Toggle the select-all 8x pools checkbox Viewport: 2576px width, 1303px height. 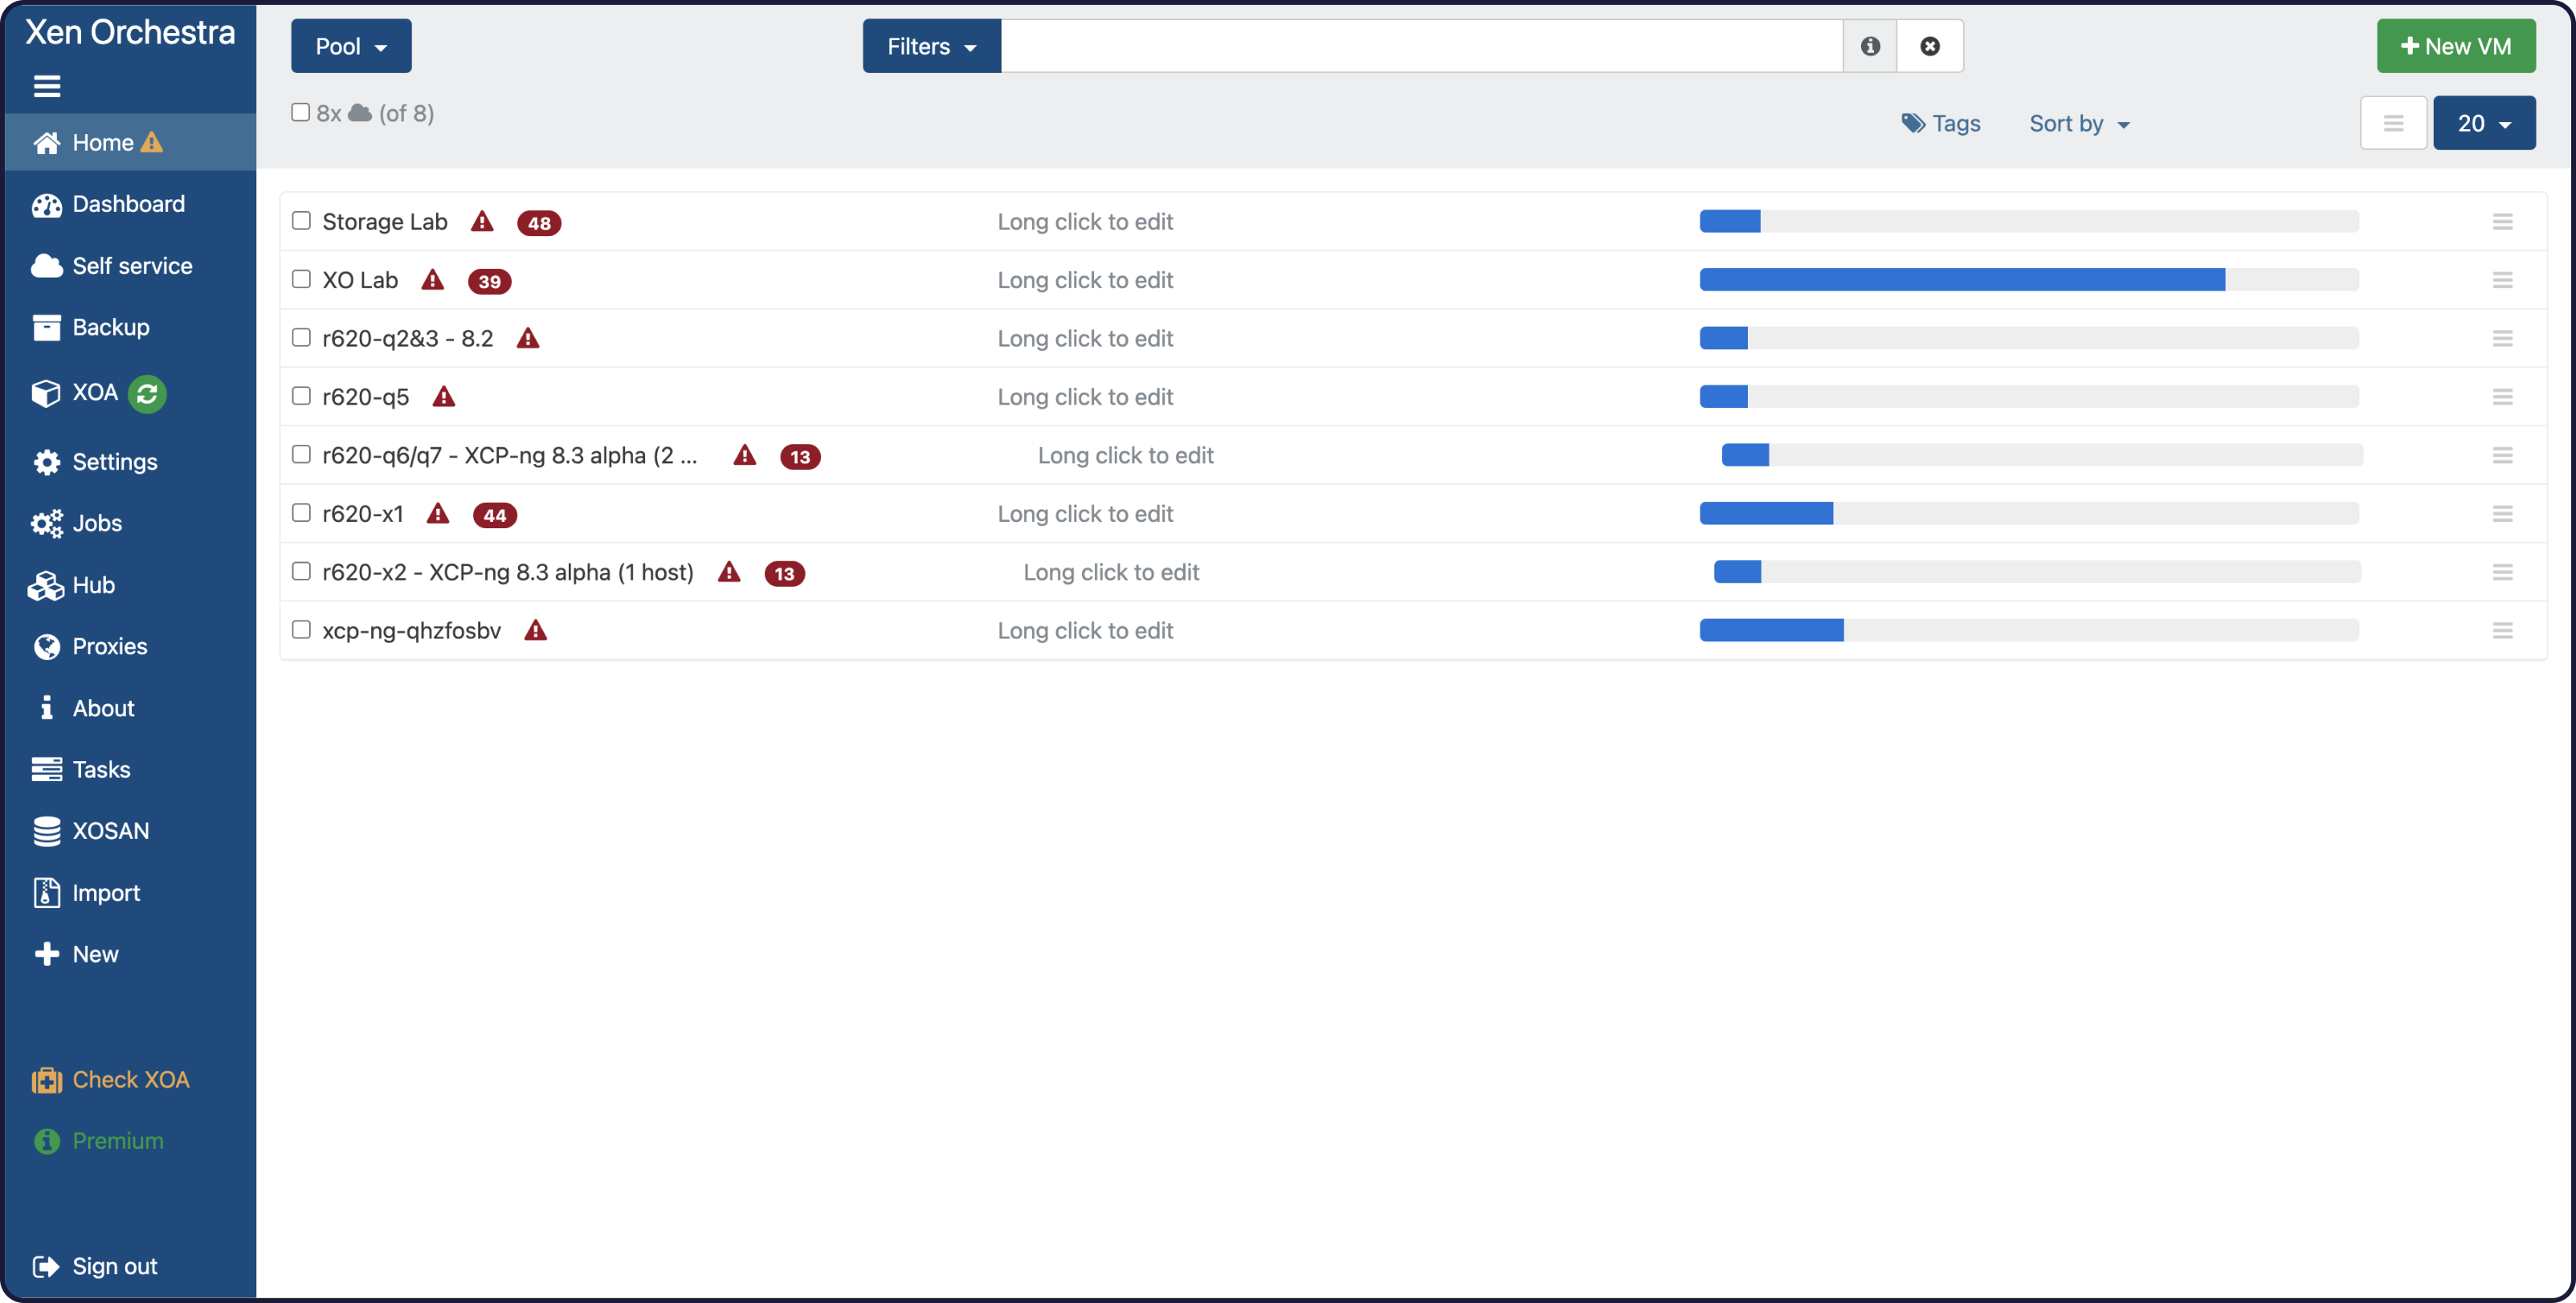(300, 112)
